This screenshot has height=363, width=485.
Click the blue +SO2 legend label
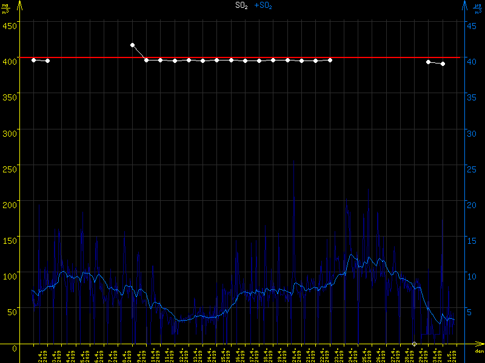263,5
